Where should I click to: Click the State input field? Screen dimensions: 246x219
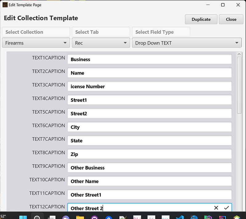(150, 140)
